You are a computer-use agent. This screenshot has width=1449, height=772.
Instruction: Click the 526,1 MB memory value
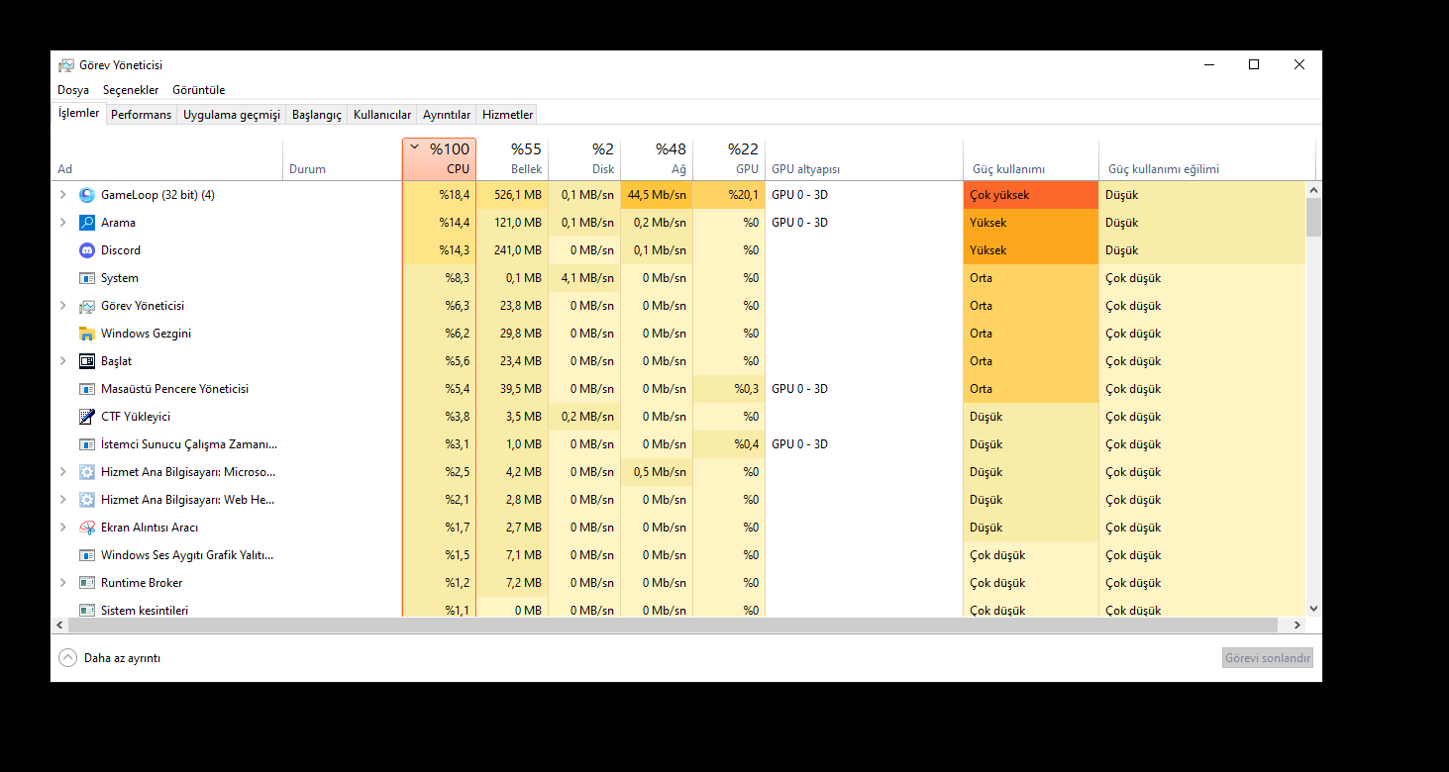pos(512,195)
